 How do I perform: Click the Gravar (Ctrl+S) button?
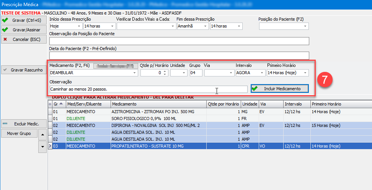point(24,20)
